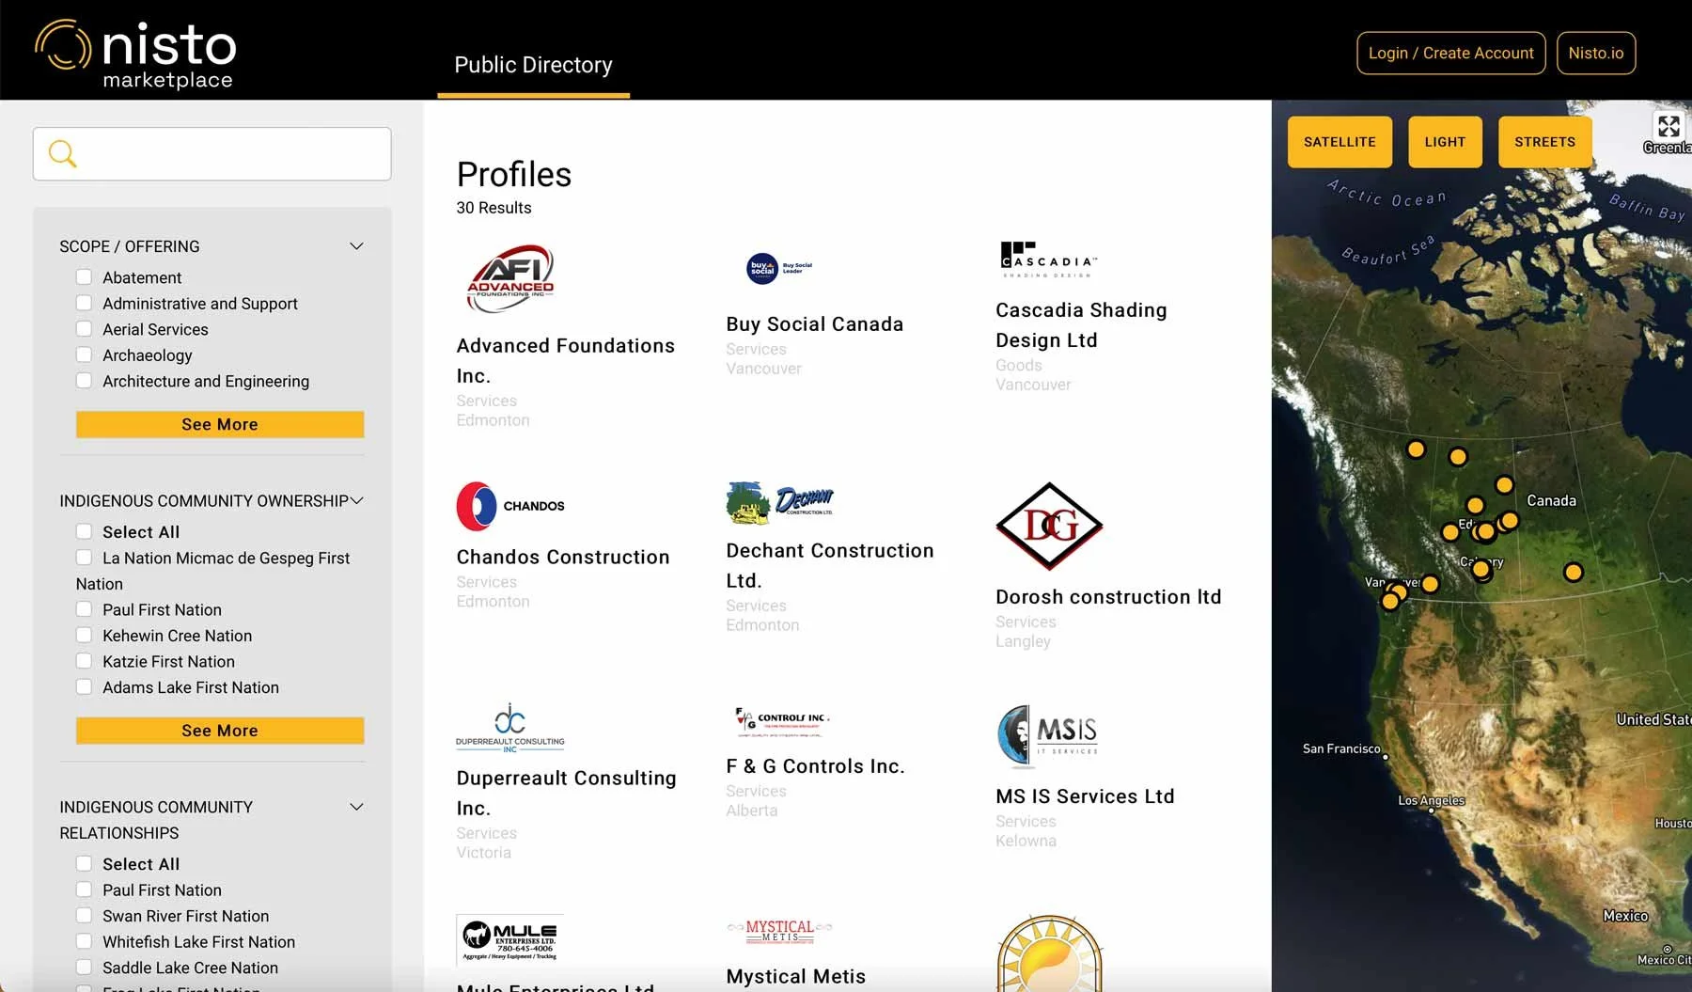Check Archaeology checkbox
Image resolution: width=1692 pixels, height=992 pixels.
(x=84, y=354)
